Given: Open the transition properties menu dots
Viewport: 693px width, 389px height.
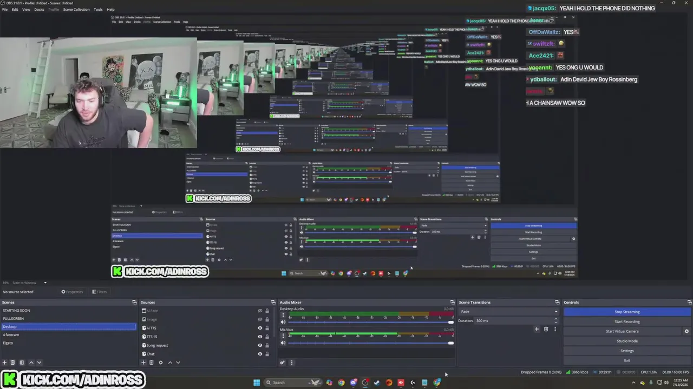Looking at the screenshot, I should 554,329.
